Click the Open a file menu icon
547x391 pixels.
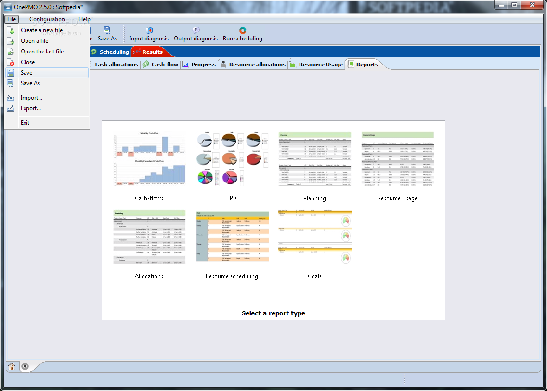[x=11, y=41]
